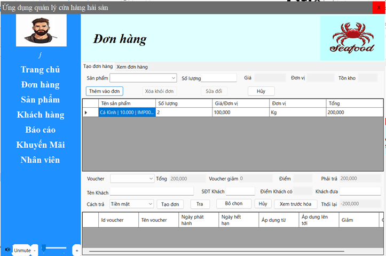
Task: Open Báo cáo in sidebar
Action: coord(40,130)
